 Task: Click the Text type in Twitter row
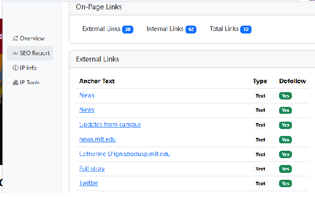pos(260,184)
